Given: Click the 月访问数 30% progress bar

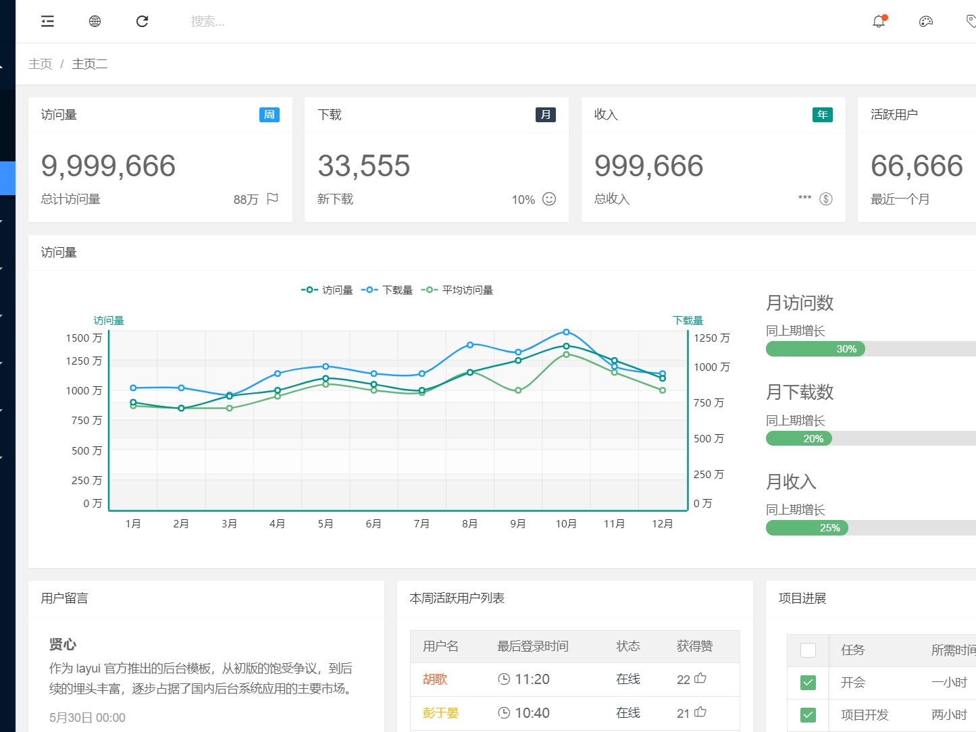Looking at the screenshot, I should (x=871, y=348).
